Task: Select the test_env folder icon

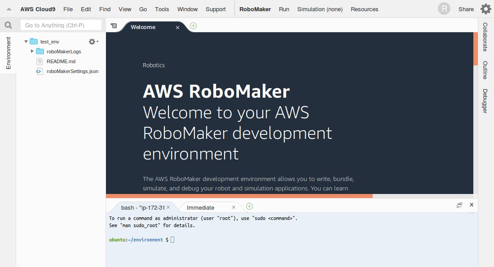Action: coord(34,42)
